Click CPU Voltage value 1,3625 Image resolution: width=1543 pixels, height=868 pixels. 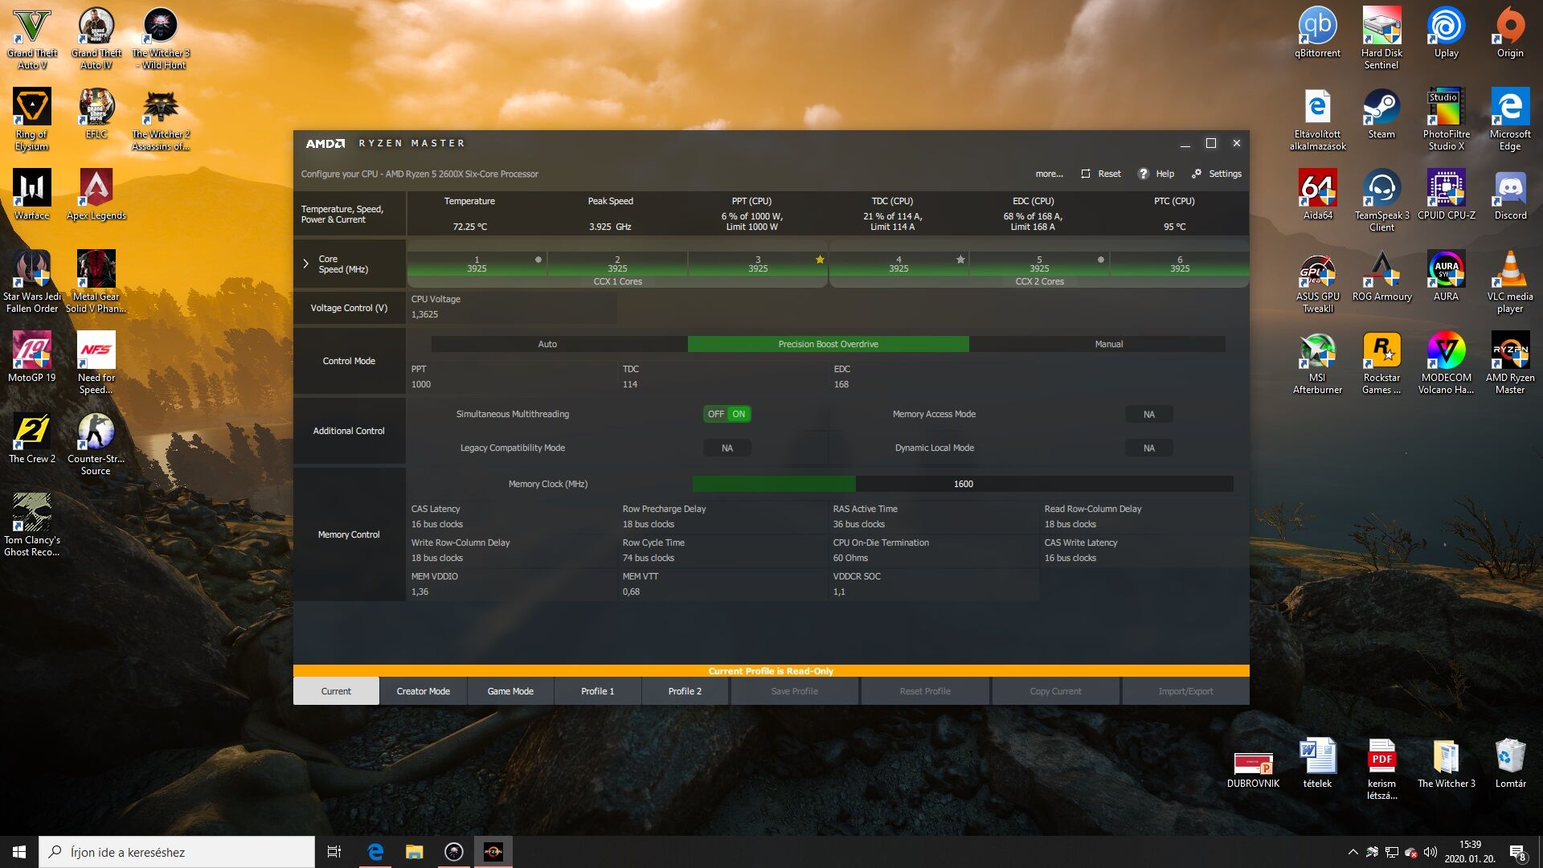pyautogui.click(x=425, y=315)
